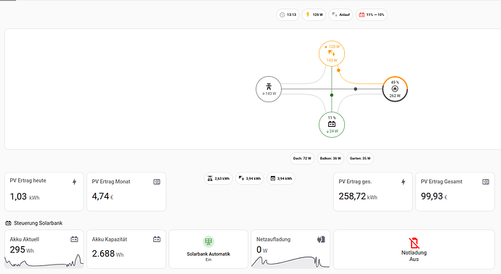Click the Netzaufladung label
501x274 pixels.
273,239
